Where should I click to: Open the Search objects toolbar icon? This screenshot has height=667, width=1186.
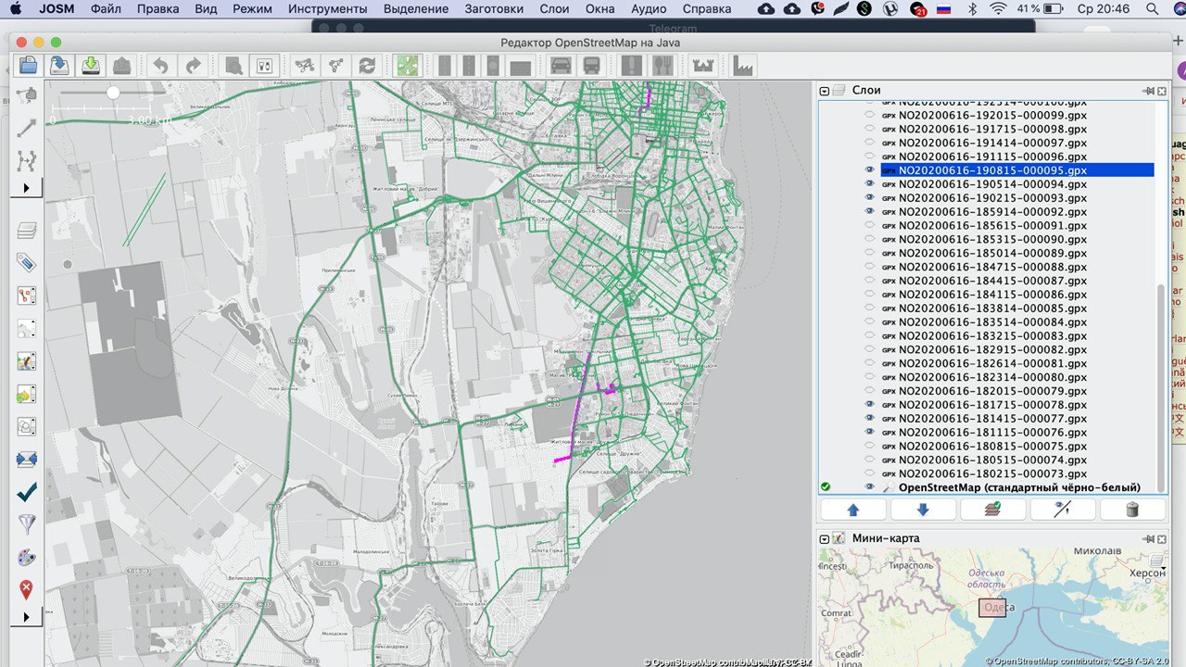coord(233,66)
